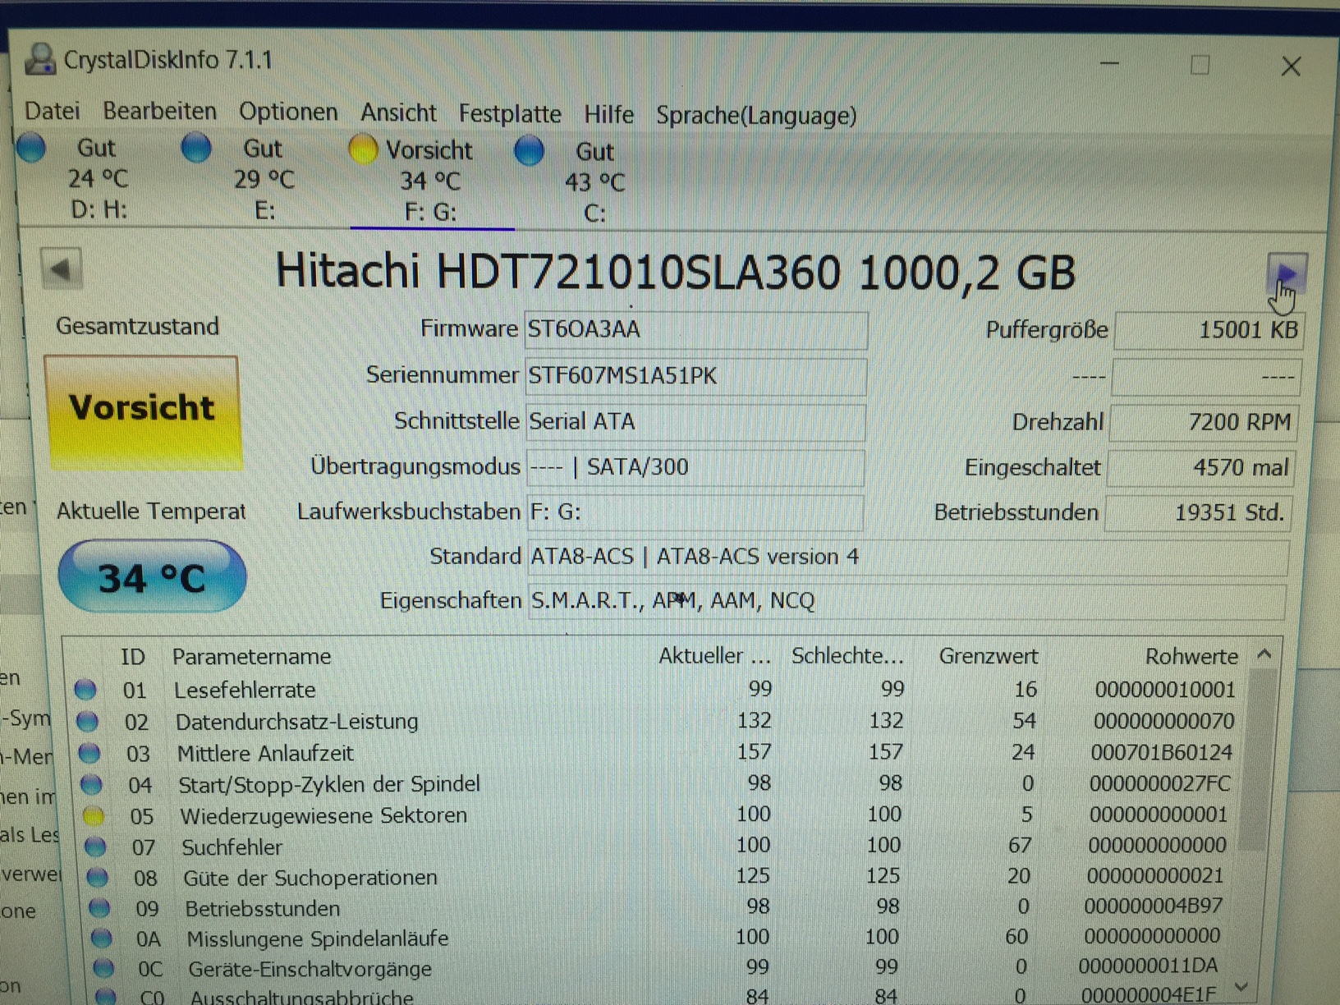Screen dimensions: 1340x1005
Task: Click yellow dot of Wiederzugewiesene Sektoren row
Action: click(x=94, y=816)
